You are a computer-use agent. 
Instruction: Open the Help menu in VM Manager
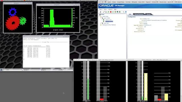click(115, 9)
